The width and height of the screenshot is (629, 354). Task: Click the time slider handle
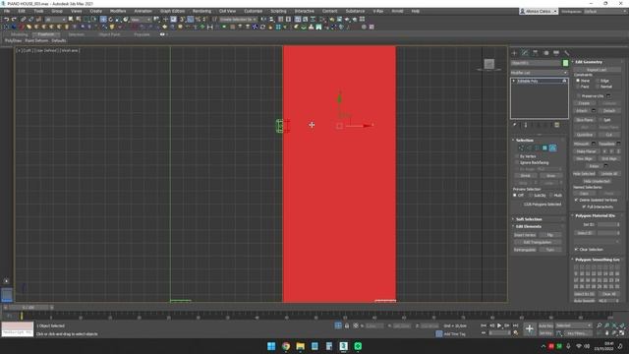pyautogui.click(x=29, y=308)
